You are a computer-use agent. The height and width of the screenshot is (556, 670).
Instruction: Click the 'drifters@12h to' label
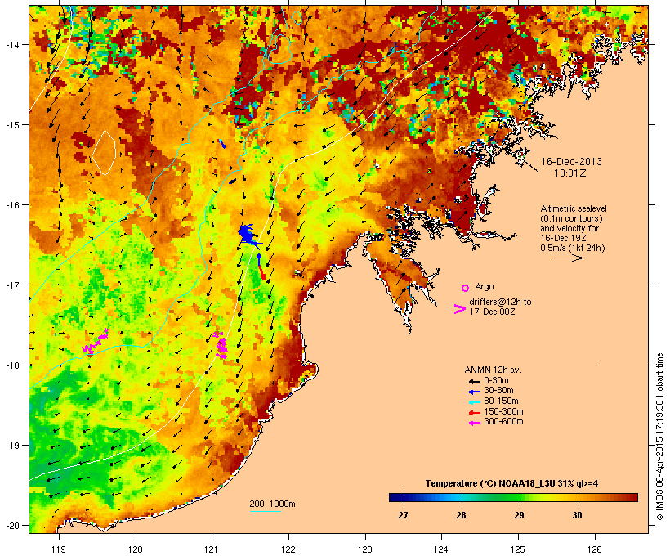(500, 302)
